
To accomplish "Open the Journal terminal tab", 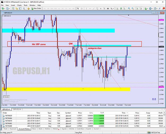I will click(x=96, y=129).
